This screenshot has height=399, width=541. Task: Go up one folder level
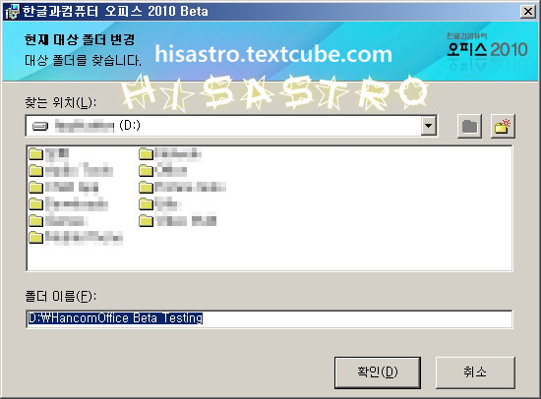[469, 126]
